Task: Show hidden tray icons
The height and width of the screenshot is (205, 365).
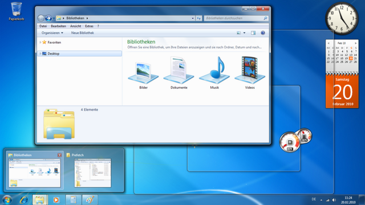Action: coord(321,200)
